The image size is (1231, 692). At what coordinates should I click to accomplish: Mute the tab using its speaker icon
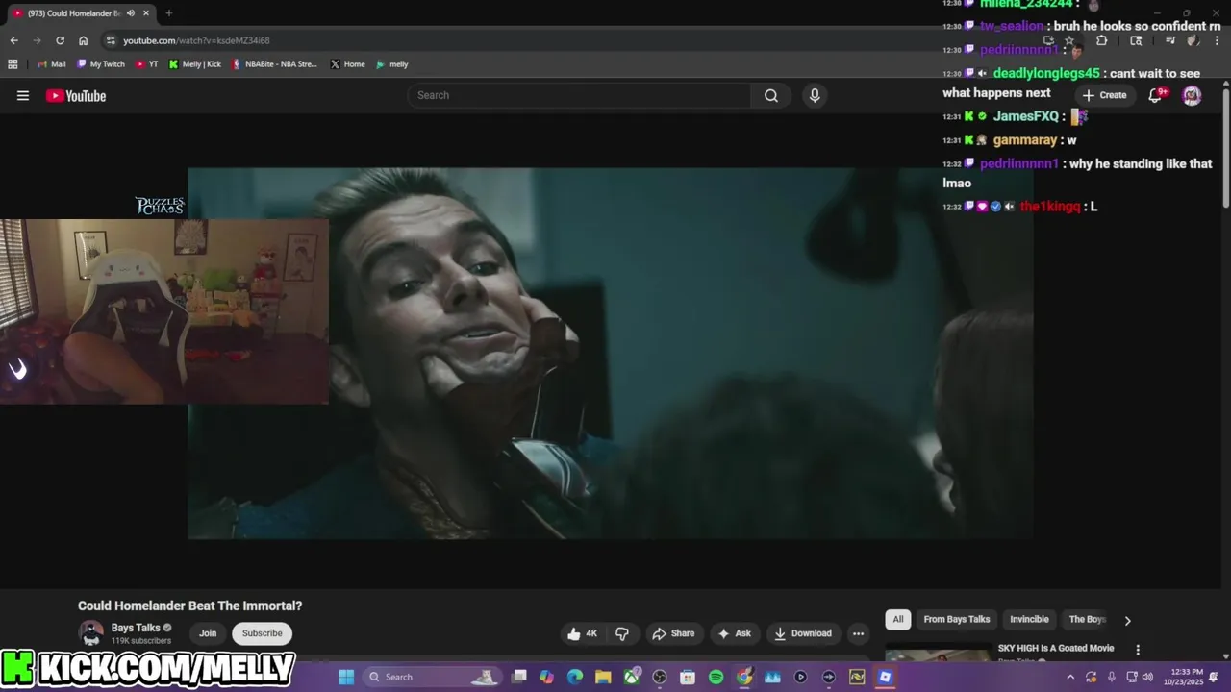tap(130, 13)
